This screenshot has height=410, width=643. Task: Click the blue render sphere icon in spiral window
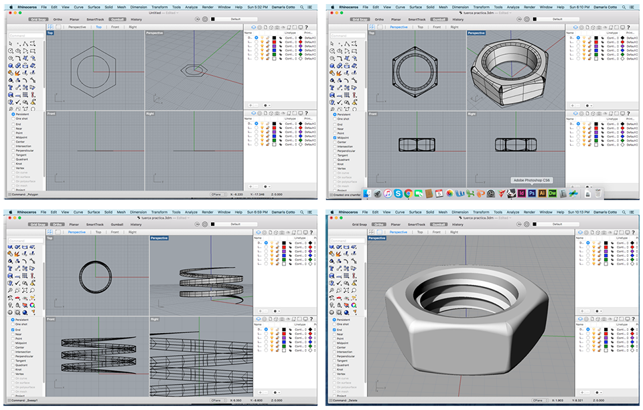click(25, 312)
